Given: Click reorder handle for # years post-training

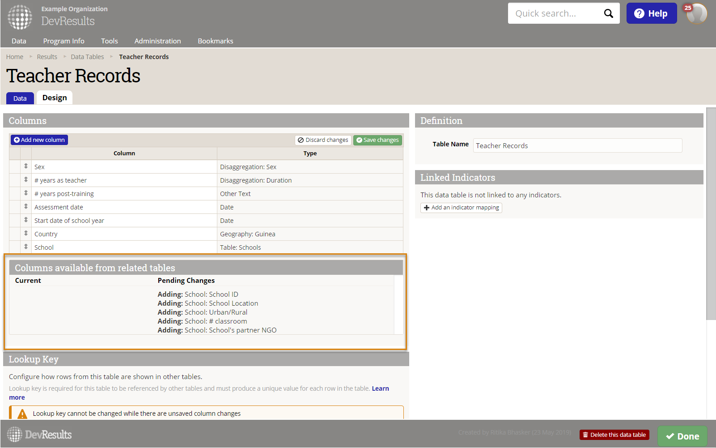Looking at the screenshot, I should click(x=26, y=193).
